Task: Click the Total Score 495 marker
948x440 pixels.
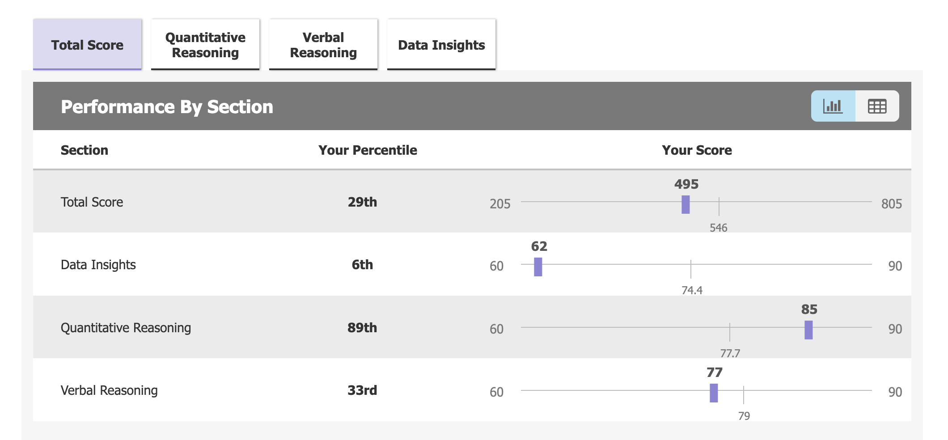Action: pos(685,204)
